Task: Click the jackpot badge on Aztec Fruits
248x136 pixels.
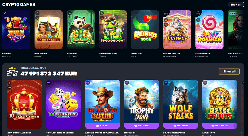Action: pyautogui.click(x=205, y=83)
